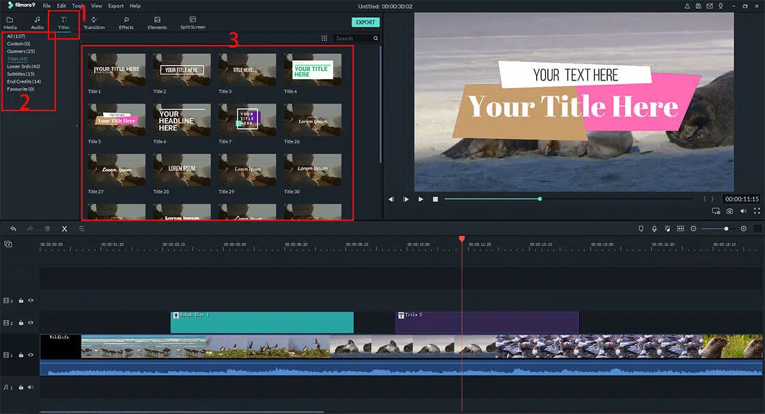Click the green EXPORT button

pos(365,23)
